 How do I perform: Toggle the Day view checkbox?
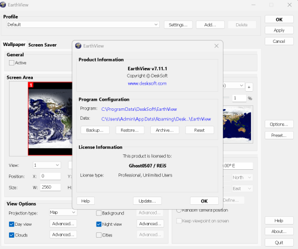11,224
